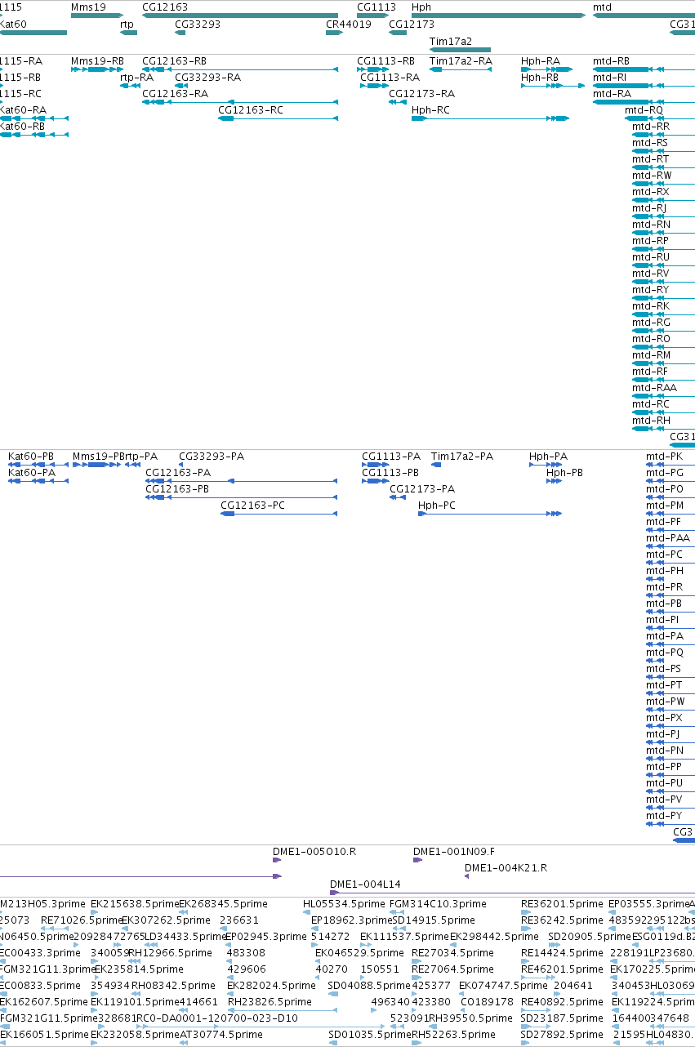Select protein CG12163-PA

(178, 473)
